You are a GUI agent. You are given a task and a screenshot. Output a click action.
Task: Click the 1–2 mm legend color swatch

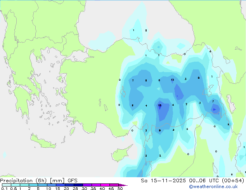point(24,185)
